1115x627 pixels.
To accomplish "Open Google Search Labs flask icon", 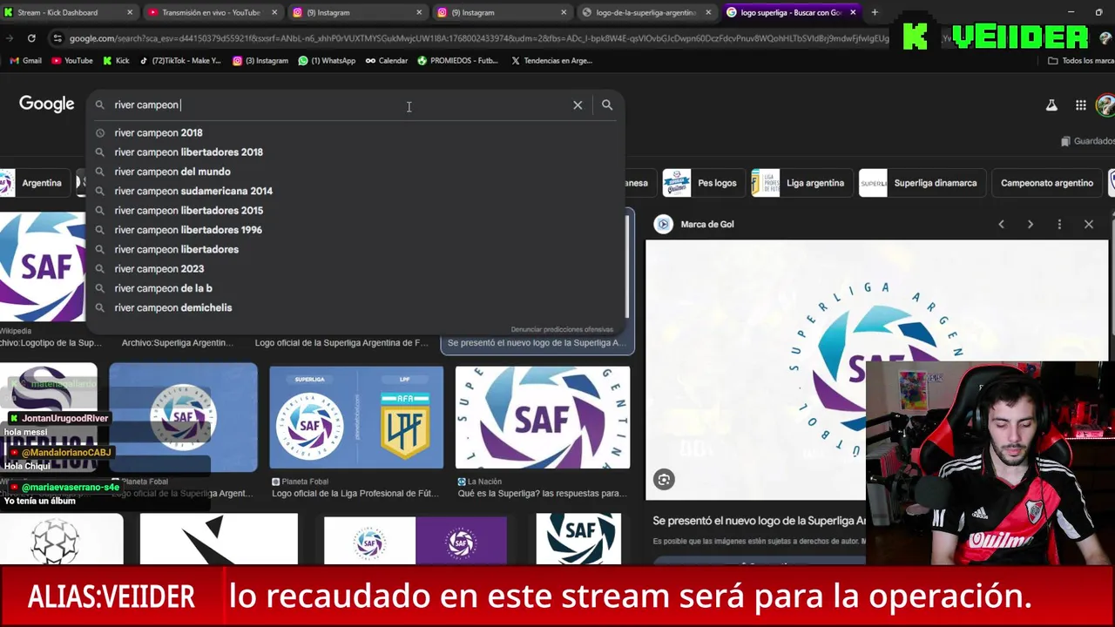I will [1051, 105].
